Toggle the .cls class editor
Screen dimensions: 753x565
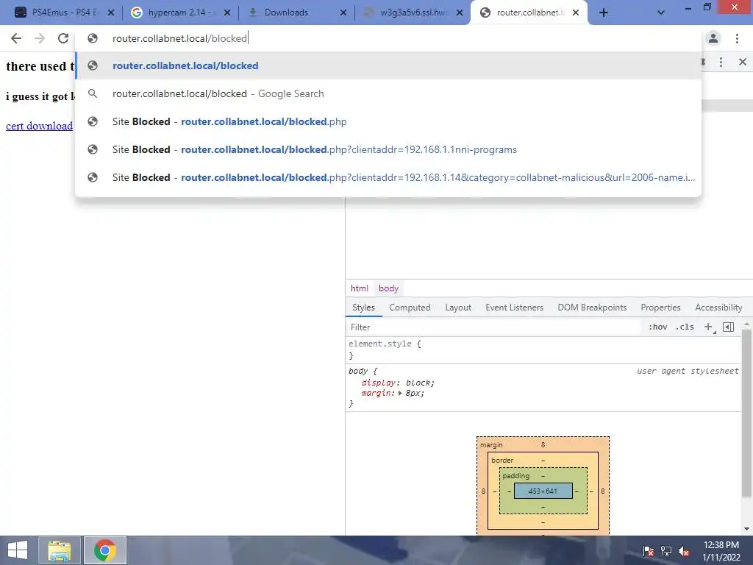pyautogui.click(x=685, y=327)
